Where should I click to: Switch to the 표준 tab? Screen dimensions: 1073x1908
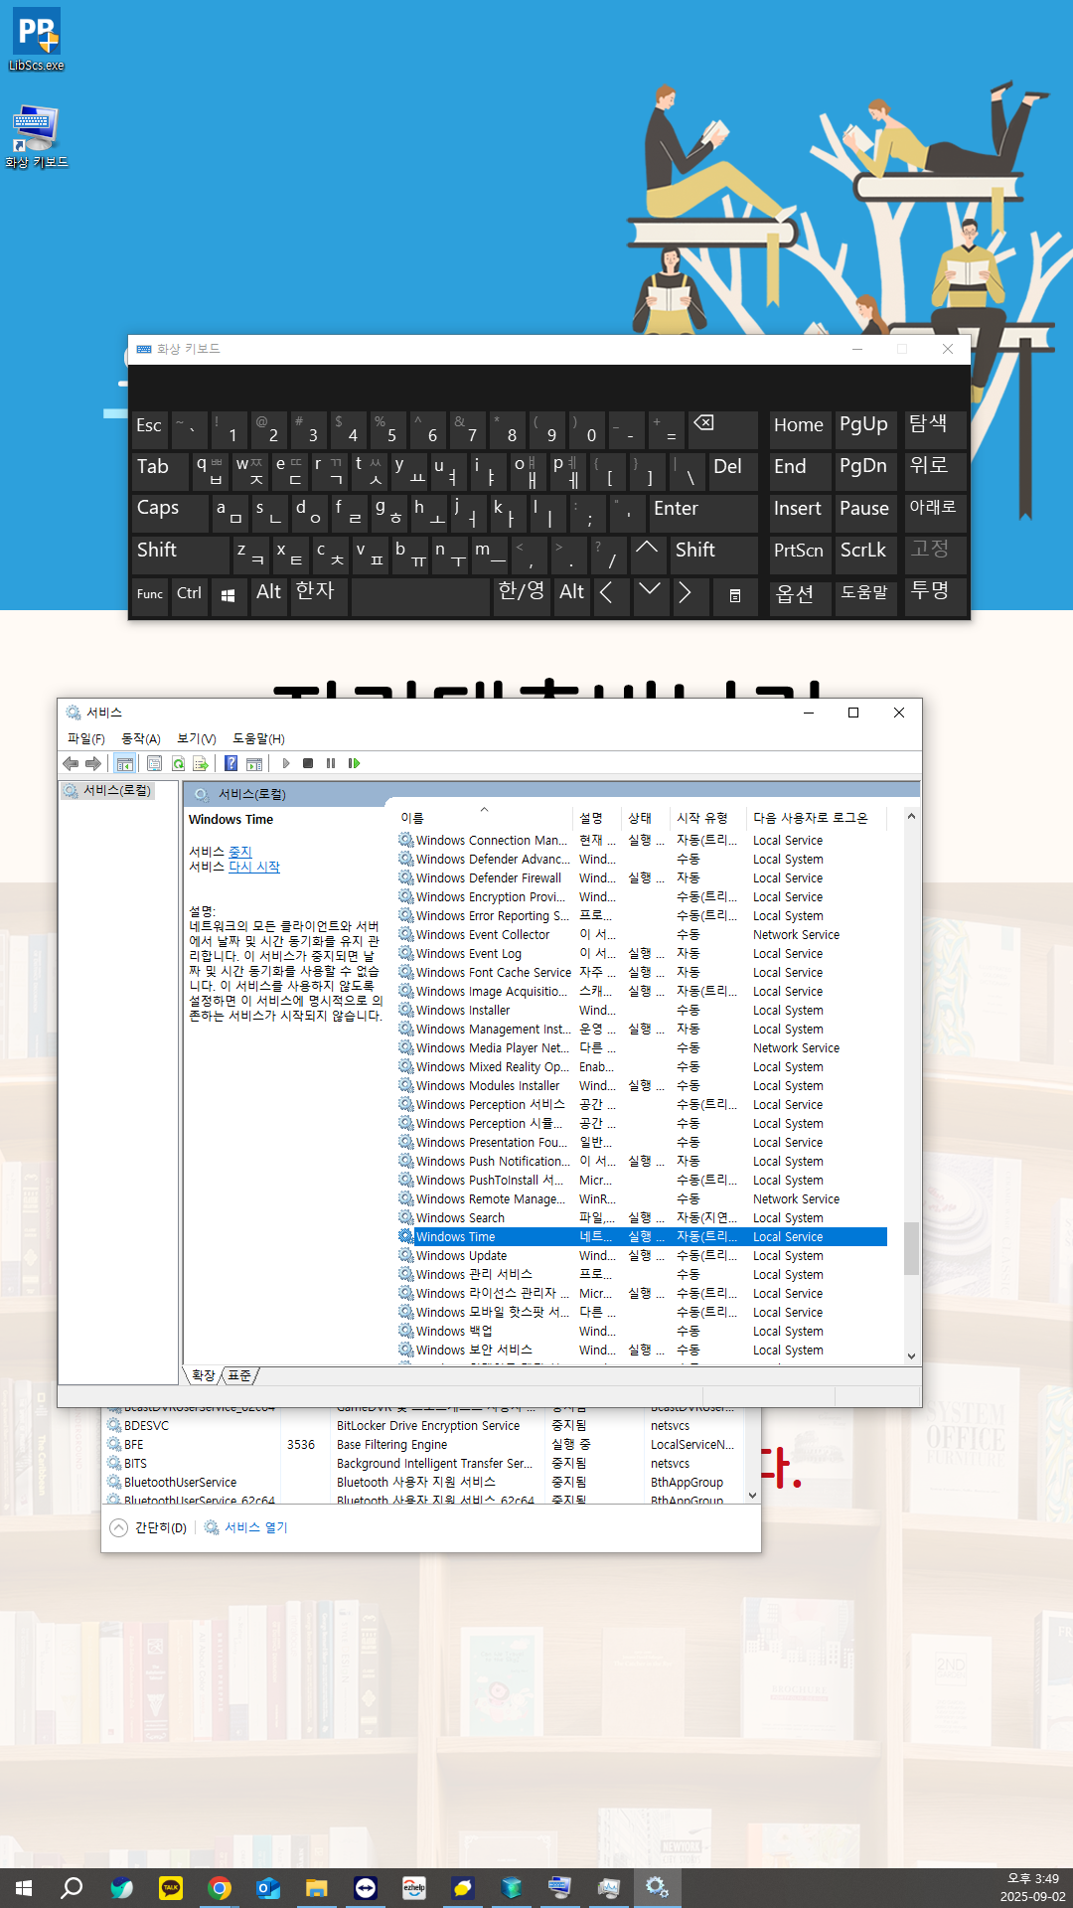click(x=239, y=1375)
